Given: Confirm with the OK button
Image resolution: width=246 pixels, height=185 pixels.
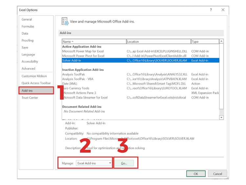Looking at the screenshot, I should tap(196, 174).
